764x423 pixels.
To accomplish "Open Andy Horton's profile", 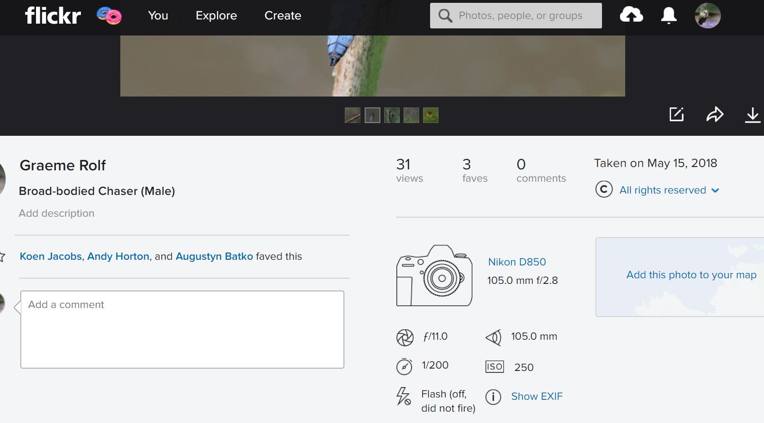I will point(118,256).
